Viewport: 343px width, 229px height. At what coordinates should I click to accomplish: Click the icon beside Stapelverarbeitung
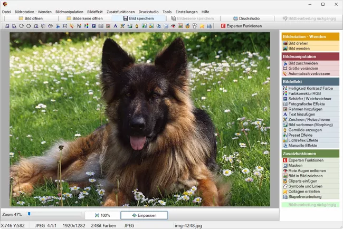coord(285,197)
